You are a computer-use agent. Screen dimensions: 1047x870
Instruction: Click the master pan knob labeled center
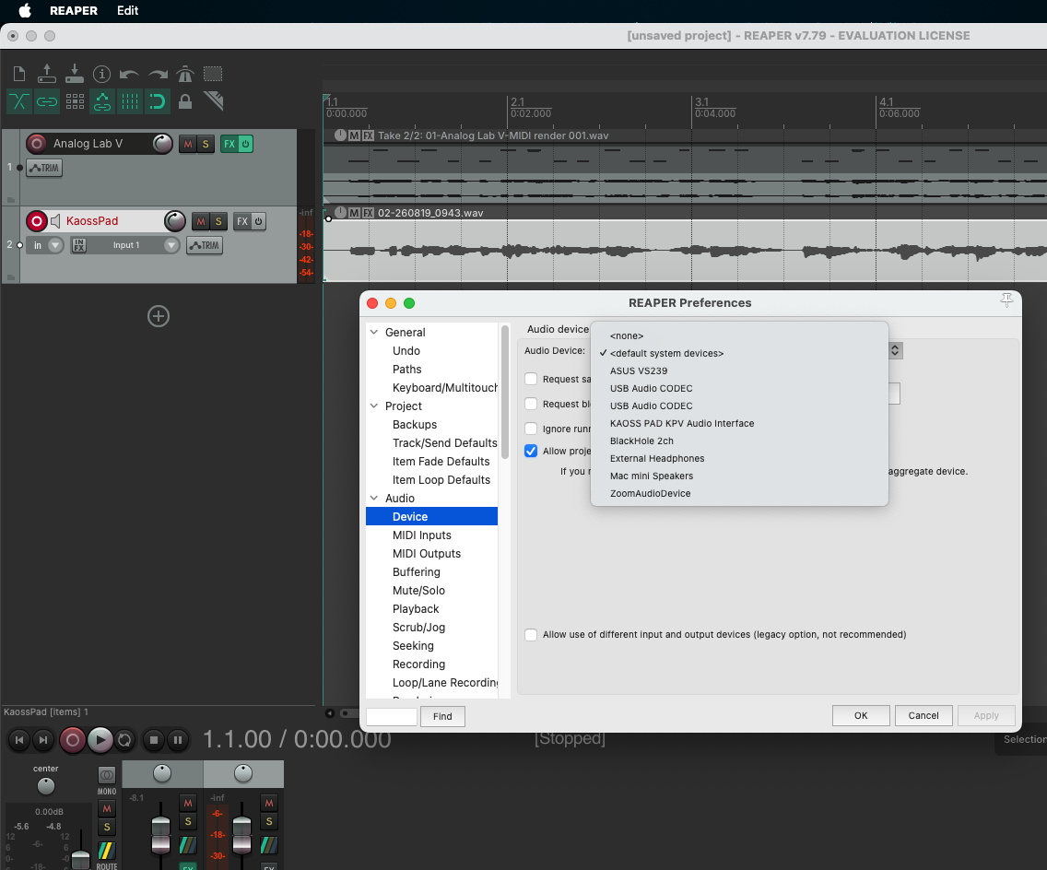point(45,786)
